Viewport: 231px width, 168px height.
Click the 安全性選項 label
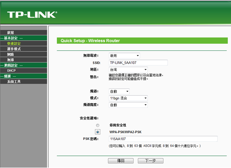tap(89, 118)
